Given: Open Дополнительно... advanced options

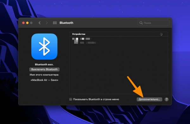Looking at the screenshot, I should pos(149,99).
